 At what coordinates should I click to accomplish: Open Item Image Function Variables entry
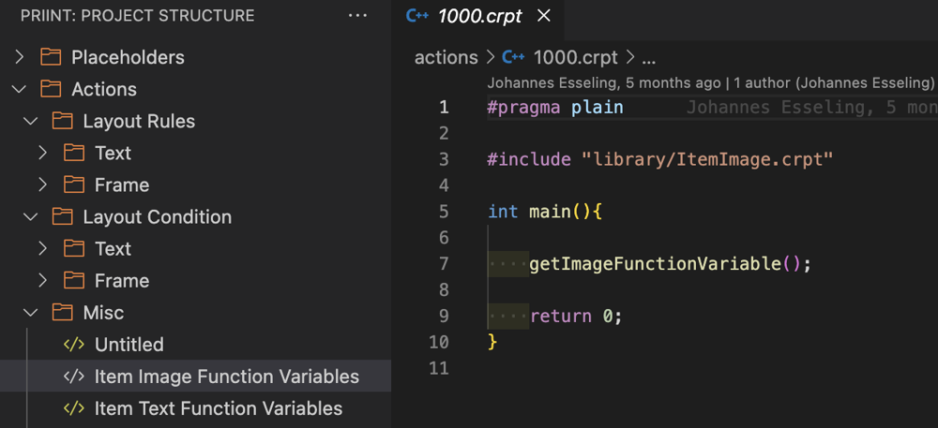pyautogui.click(x=196, y=376)
